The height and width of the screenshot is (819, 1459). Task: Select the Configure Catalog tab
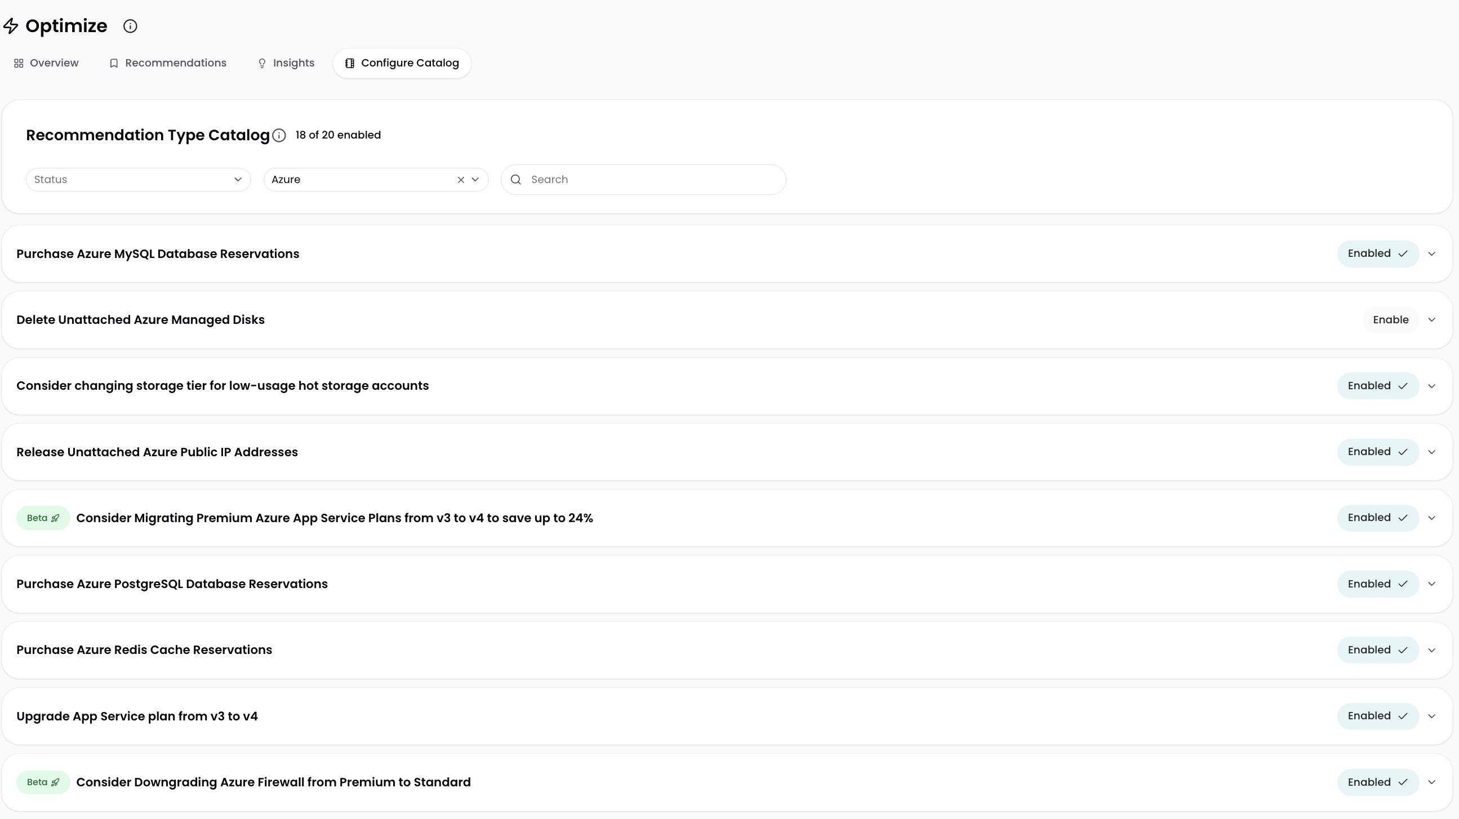click(402, 63)
